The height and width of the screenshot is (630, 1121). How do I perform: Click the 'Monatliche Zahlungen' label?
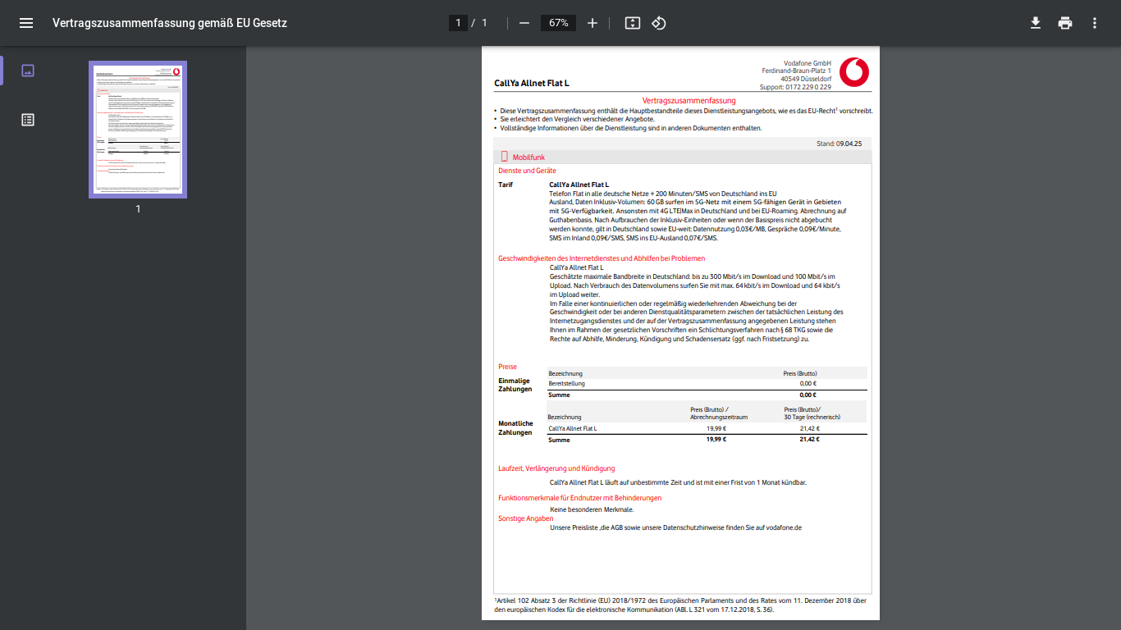point(515,427)
